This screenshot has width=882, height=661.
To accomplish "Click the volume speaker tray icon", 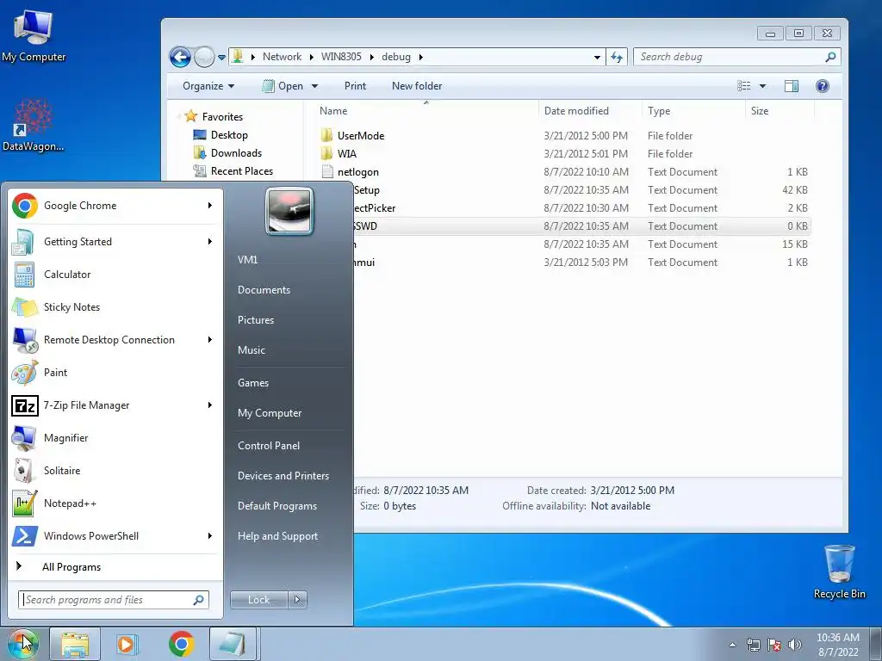I will [795, 645].
